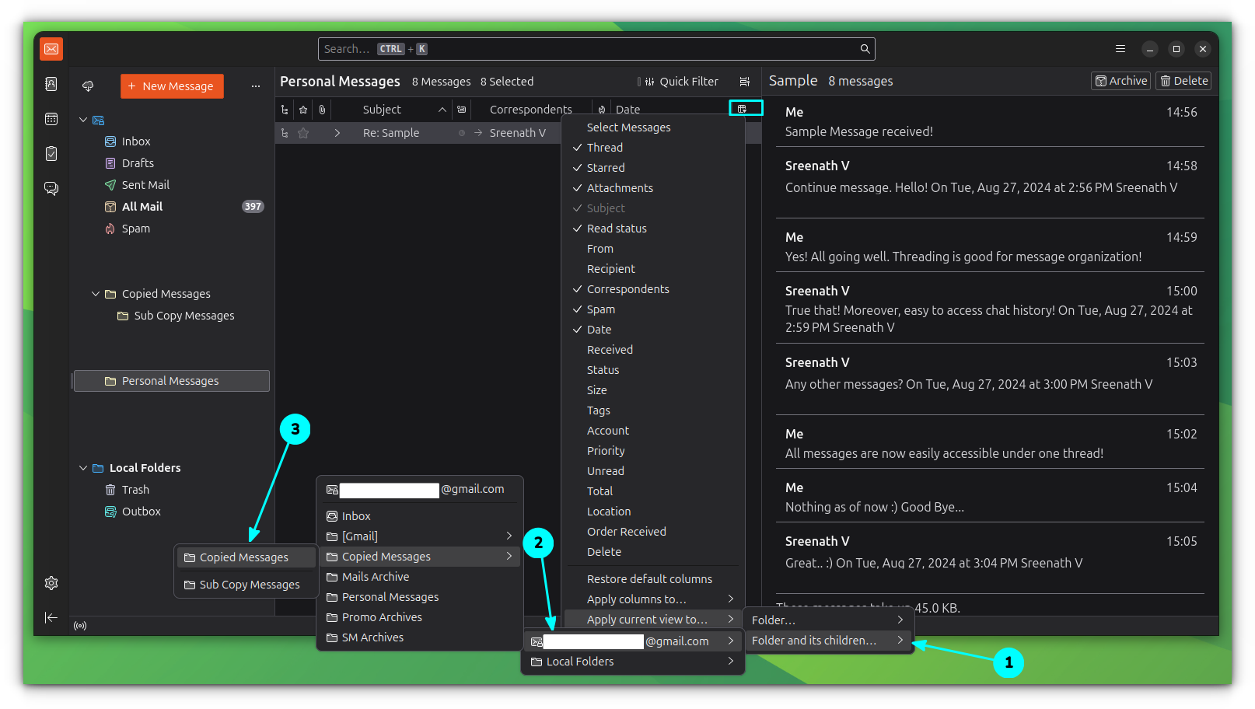Screen dimensions: 1255x709
Task: Disable the Attachments column
Action: pos(620,187)
